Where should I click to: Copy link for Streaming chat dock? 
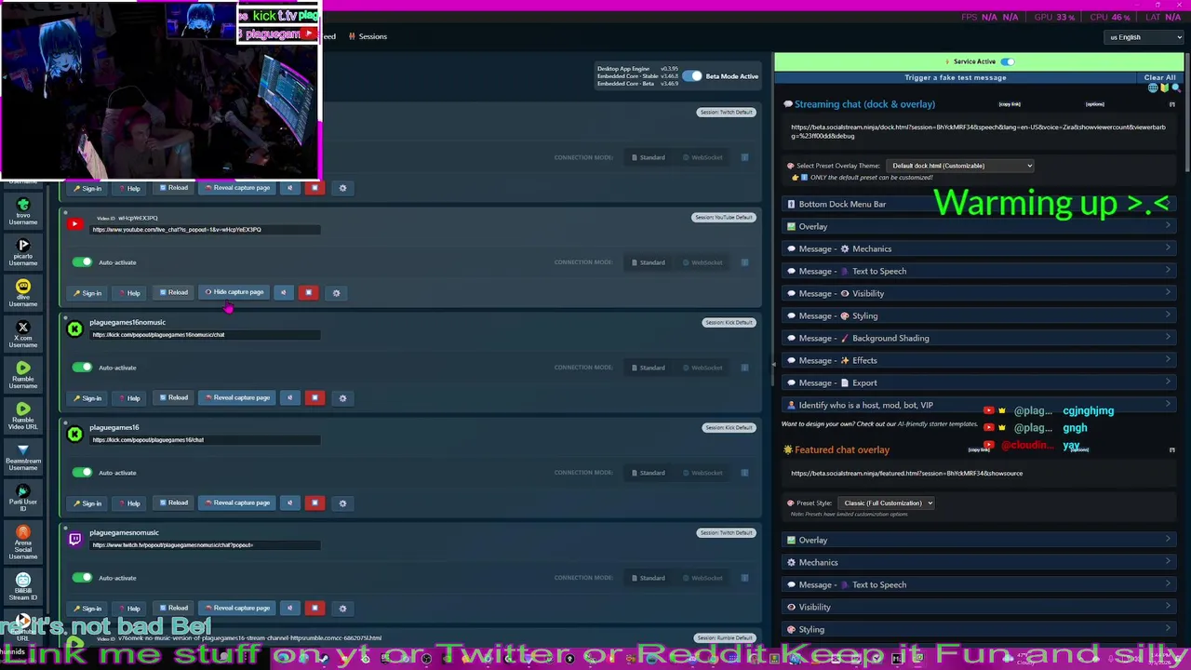click(x=1010, y=105)
